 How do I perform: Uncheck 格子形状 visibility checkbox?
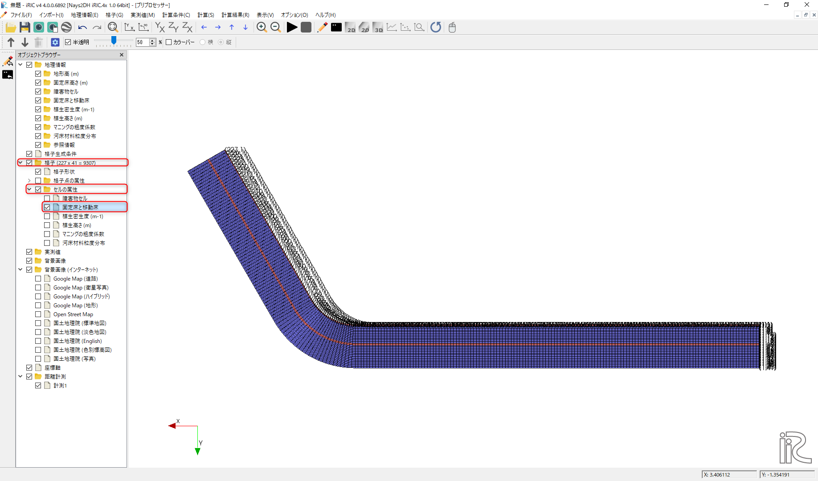[38, 172]
